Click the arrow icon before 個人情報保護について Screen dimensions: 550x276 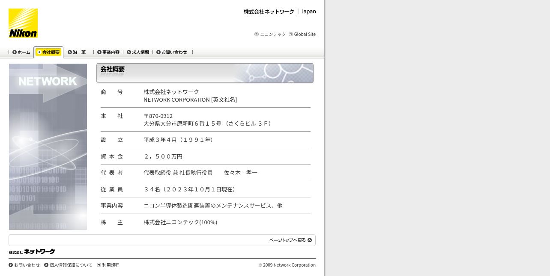pos(46,265)
